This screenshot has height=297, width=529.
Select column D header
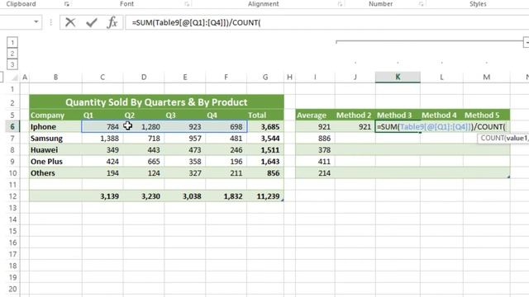click(144, 77)
